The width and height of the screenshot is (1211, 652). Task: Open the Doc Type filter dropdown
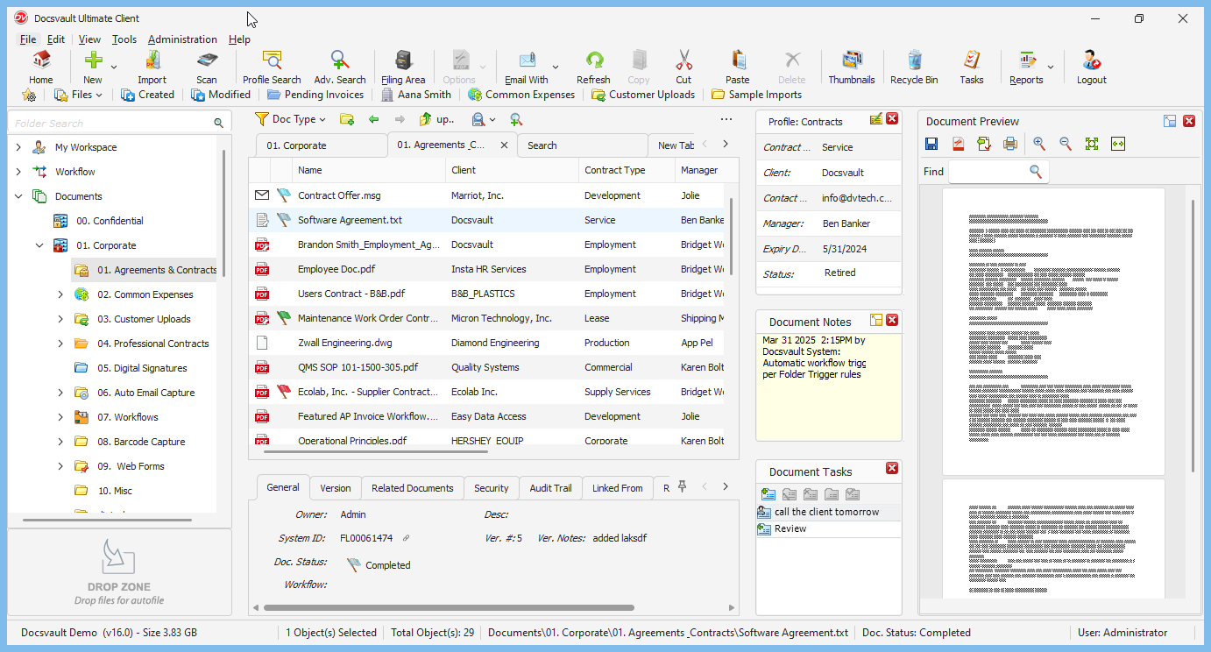click(x=290, y=119)
